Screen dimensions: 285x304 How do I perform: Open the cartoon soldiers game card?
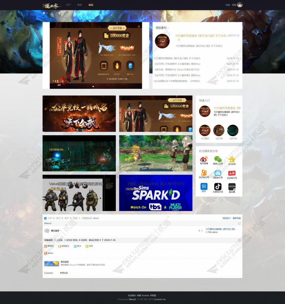pos(156,153)
